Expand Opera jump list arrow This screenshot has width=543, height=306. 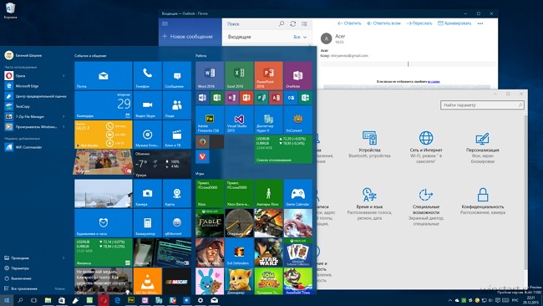pyautogui.click(x=63, y=75)
